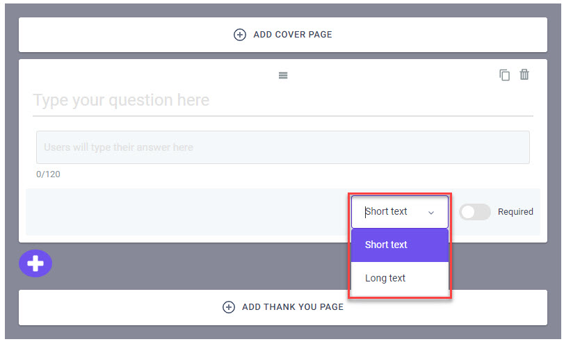Click the Users will type their answer field

(x=283, y=147)
